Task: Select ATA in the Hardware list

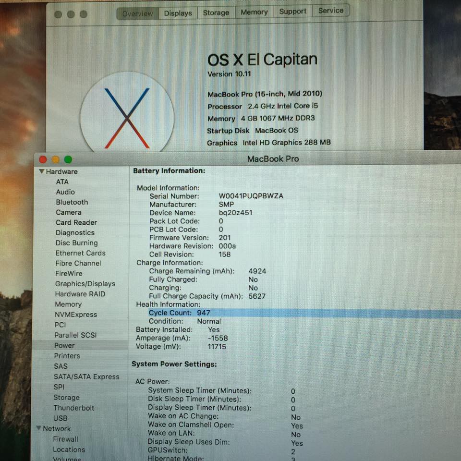Action: [x=62, y=182]
